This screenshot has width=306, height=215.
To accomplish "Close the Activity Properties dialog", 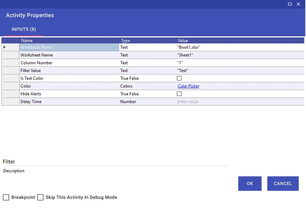I will [x=298, y=4].
